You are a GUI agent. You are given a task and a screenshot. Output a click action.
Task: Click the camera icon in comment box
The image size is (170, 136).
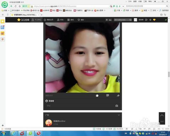point(117,106)
